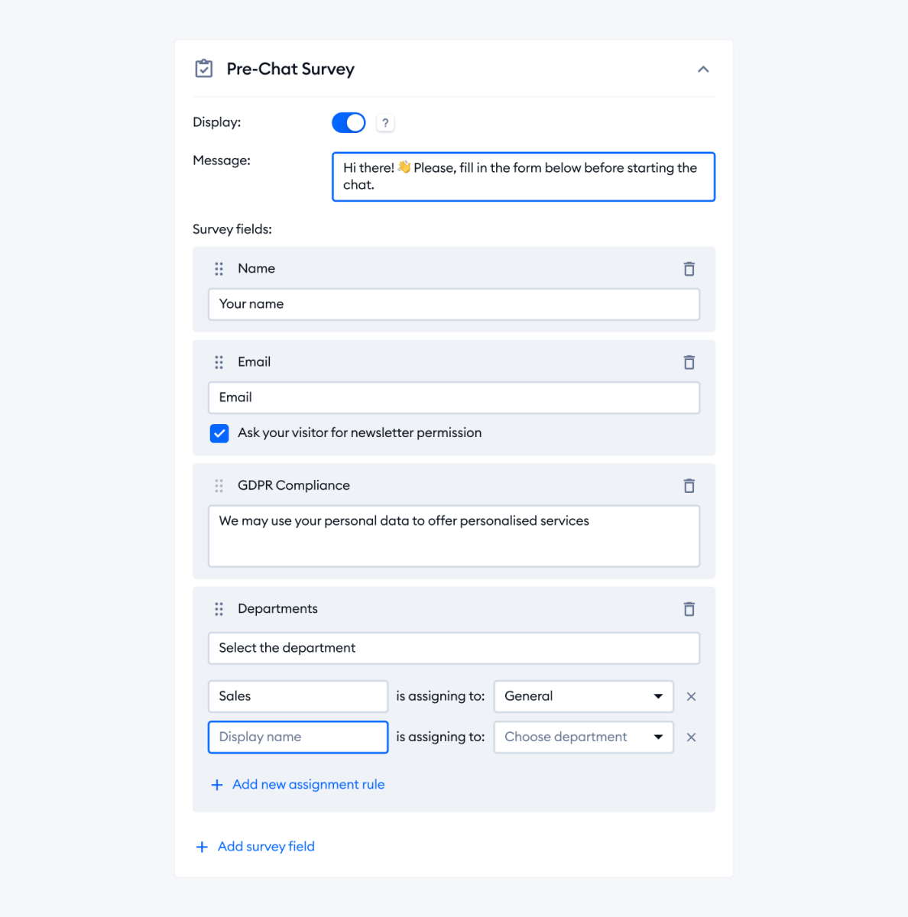Delete the Departments survey field
This screenshot has height=917, width=908.
coord(689,608)
